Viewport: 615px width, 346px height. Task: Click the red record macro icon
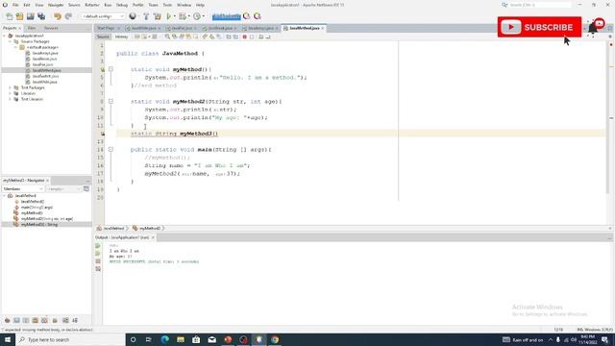(x=244, y=37)
